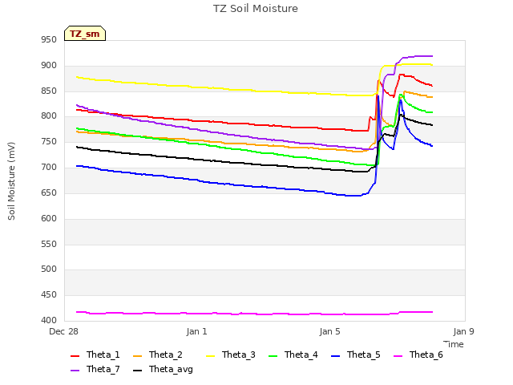Click the 600 y-axis tick label
Screen dimensions: 513x385
[x=49, y=218]
